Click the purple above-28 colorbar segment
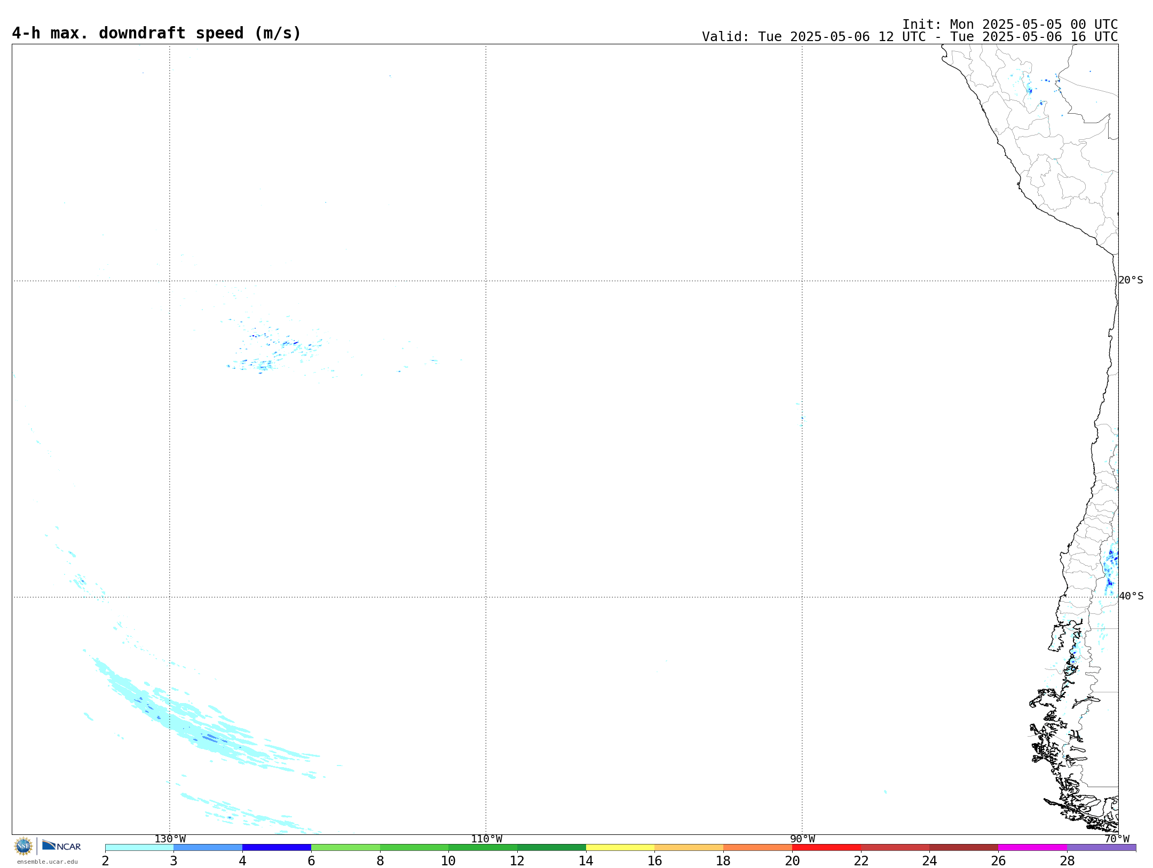Image resolution: width=1153 pixels, height=868 pixels. point(1101,848)
